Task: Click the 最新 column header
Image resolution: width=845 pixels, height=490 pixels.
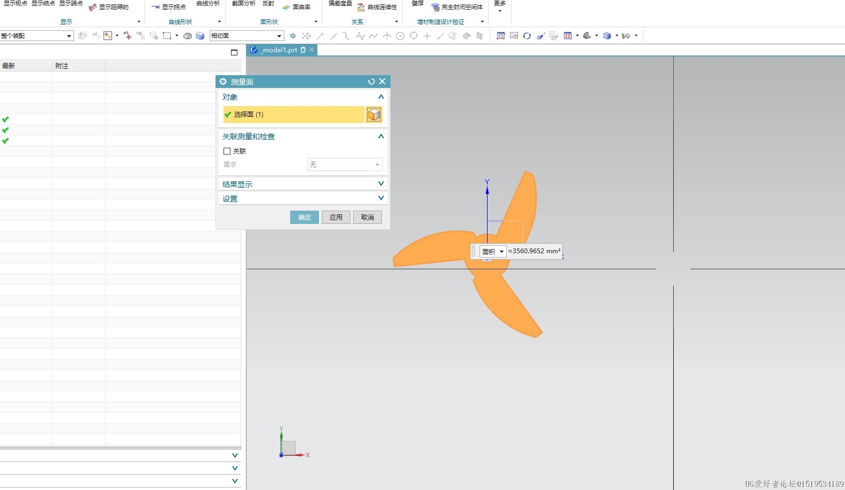Action: pos(26,66)
